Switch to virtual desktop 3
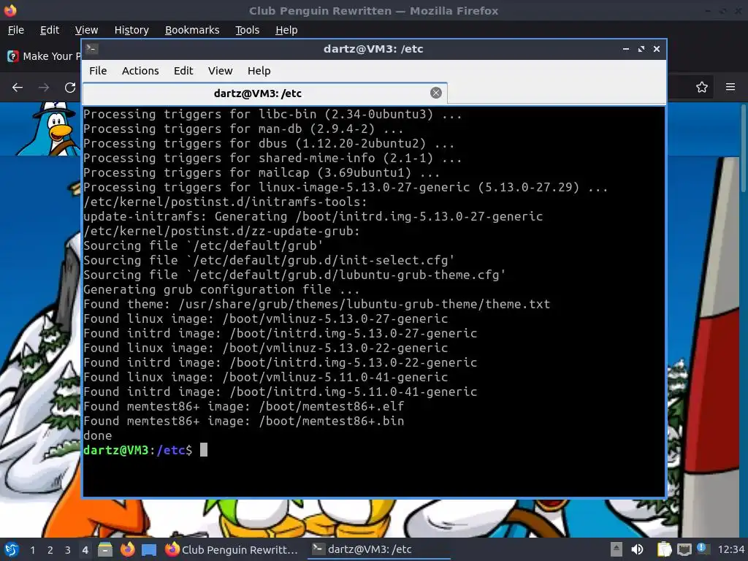This screenshot has height=561, width=748. pyautogui.click(x=68, y=549)
